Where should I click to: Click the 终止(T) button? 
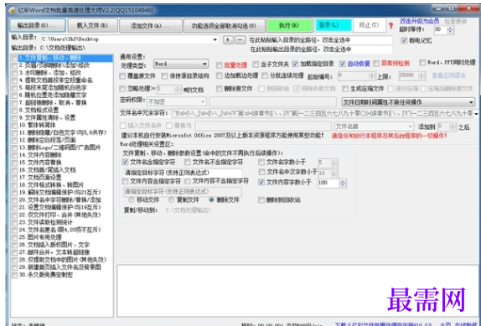click(370, 25)
